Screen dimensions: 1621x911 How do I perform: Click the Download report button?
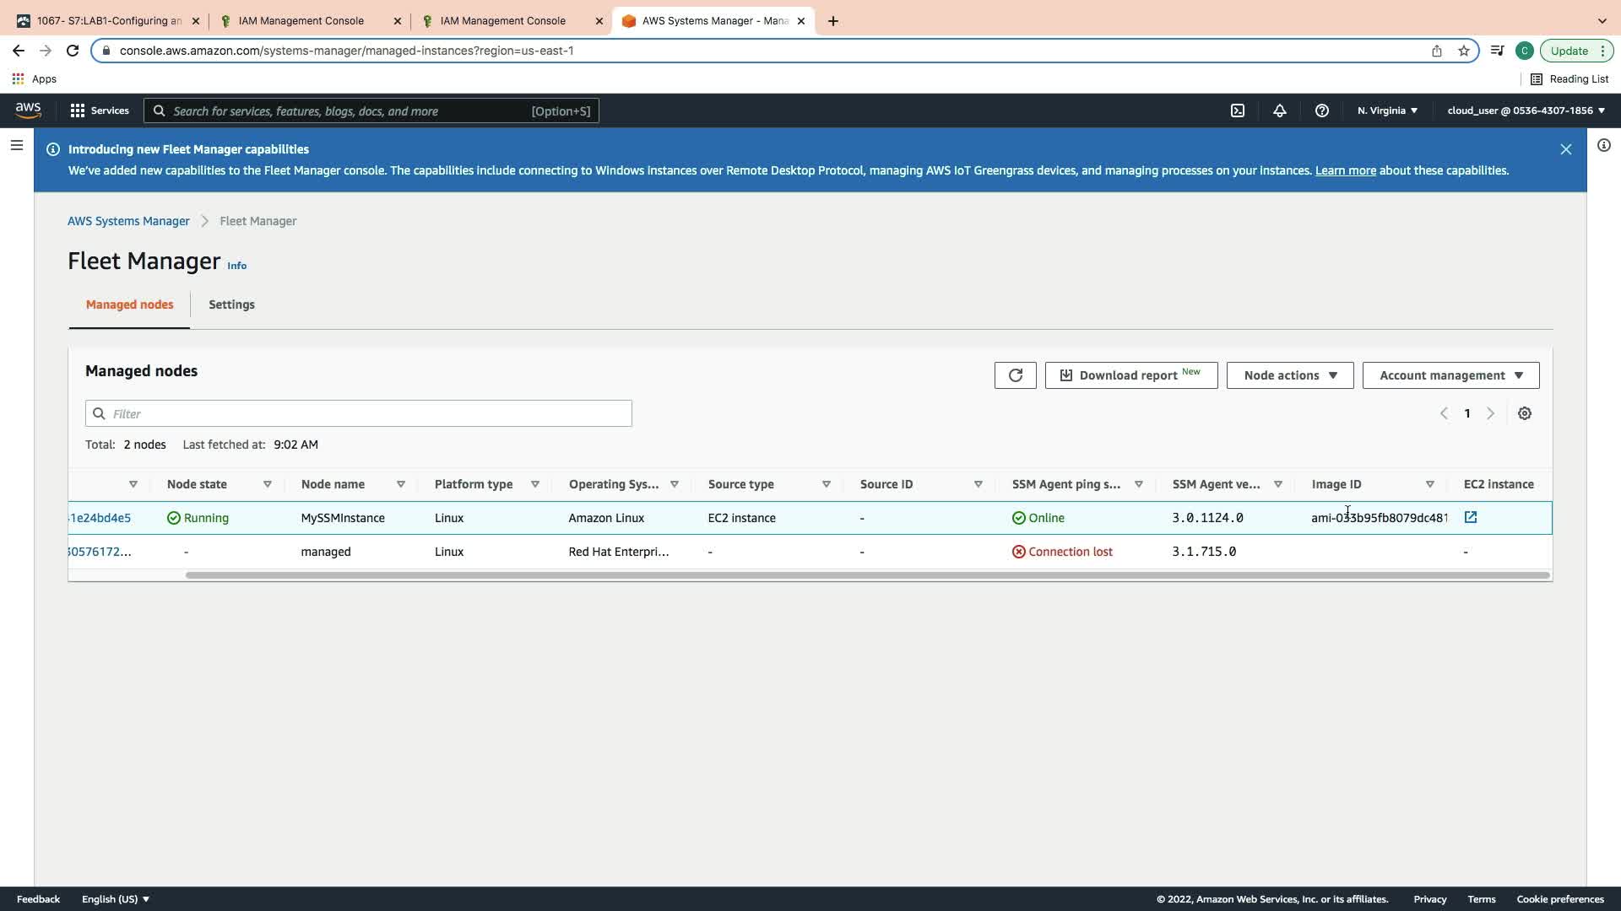point(1130,375)
